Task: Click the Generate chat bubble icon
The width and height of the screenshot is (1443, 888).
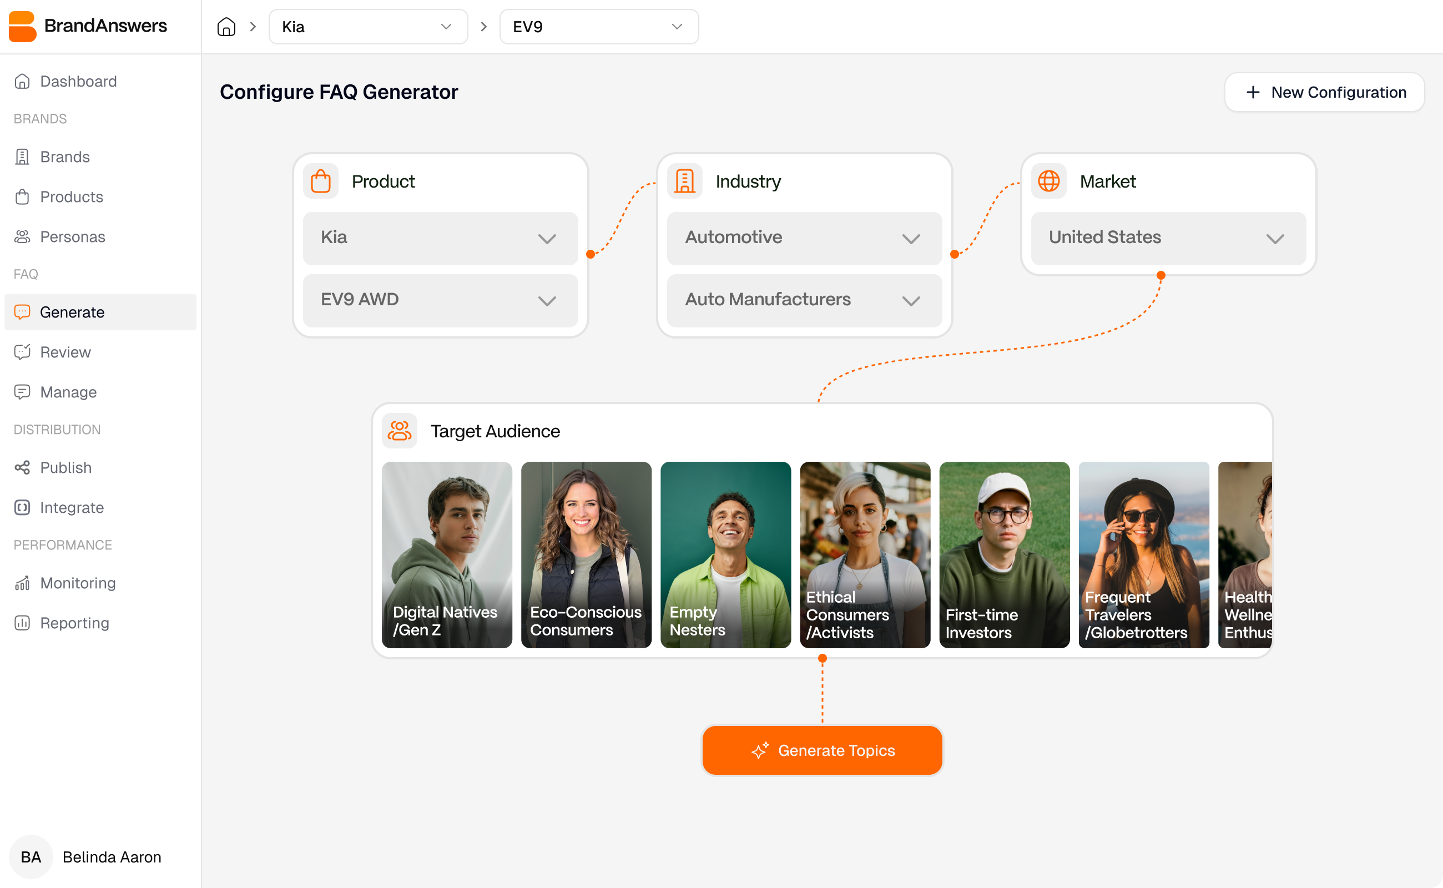Action: [22, 312]
